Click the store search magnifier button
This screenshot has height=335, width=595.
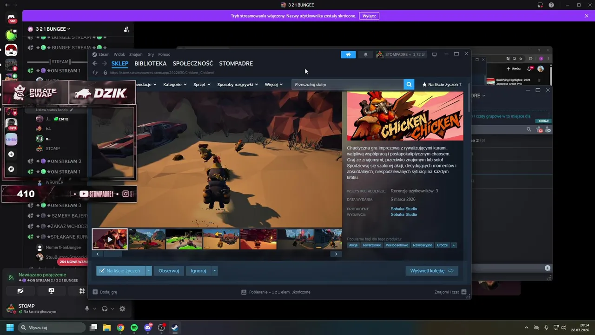(409, 84)
